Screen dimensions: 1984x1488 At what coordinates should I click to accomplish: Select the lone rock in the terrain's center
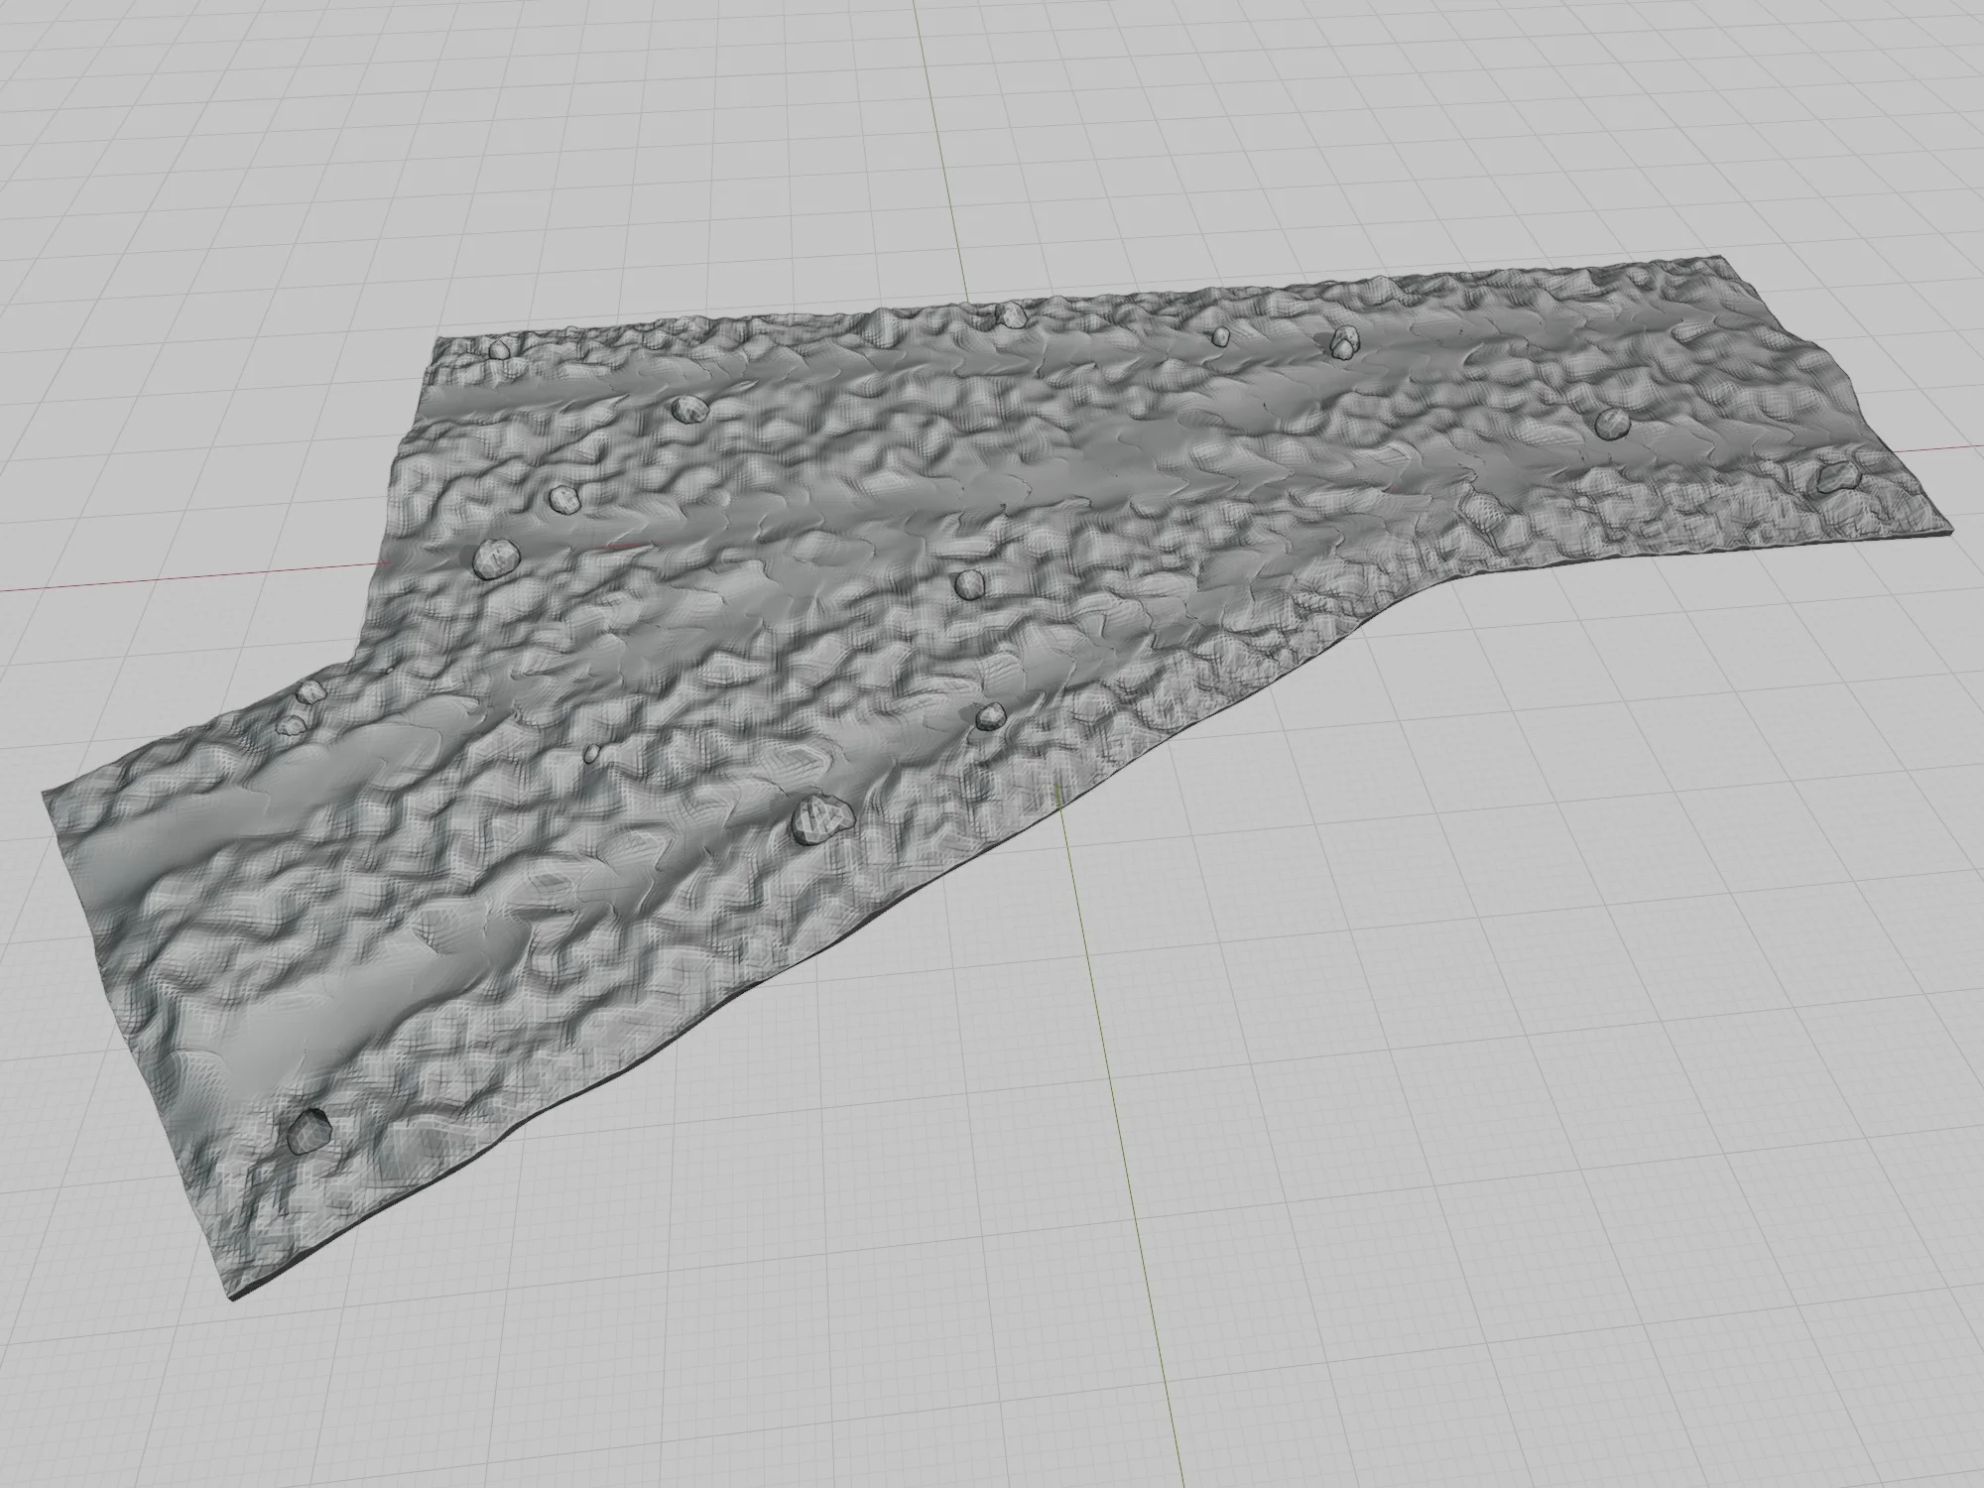tap(967, 584)
